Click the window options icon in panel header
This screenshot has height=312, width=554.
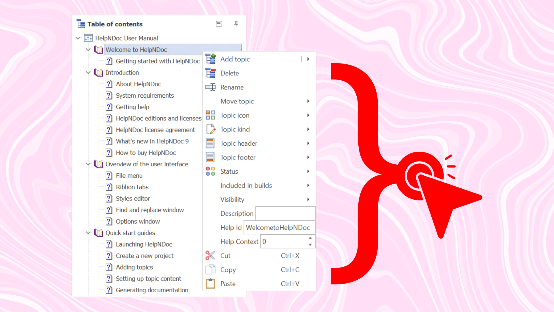219,24
